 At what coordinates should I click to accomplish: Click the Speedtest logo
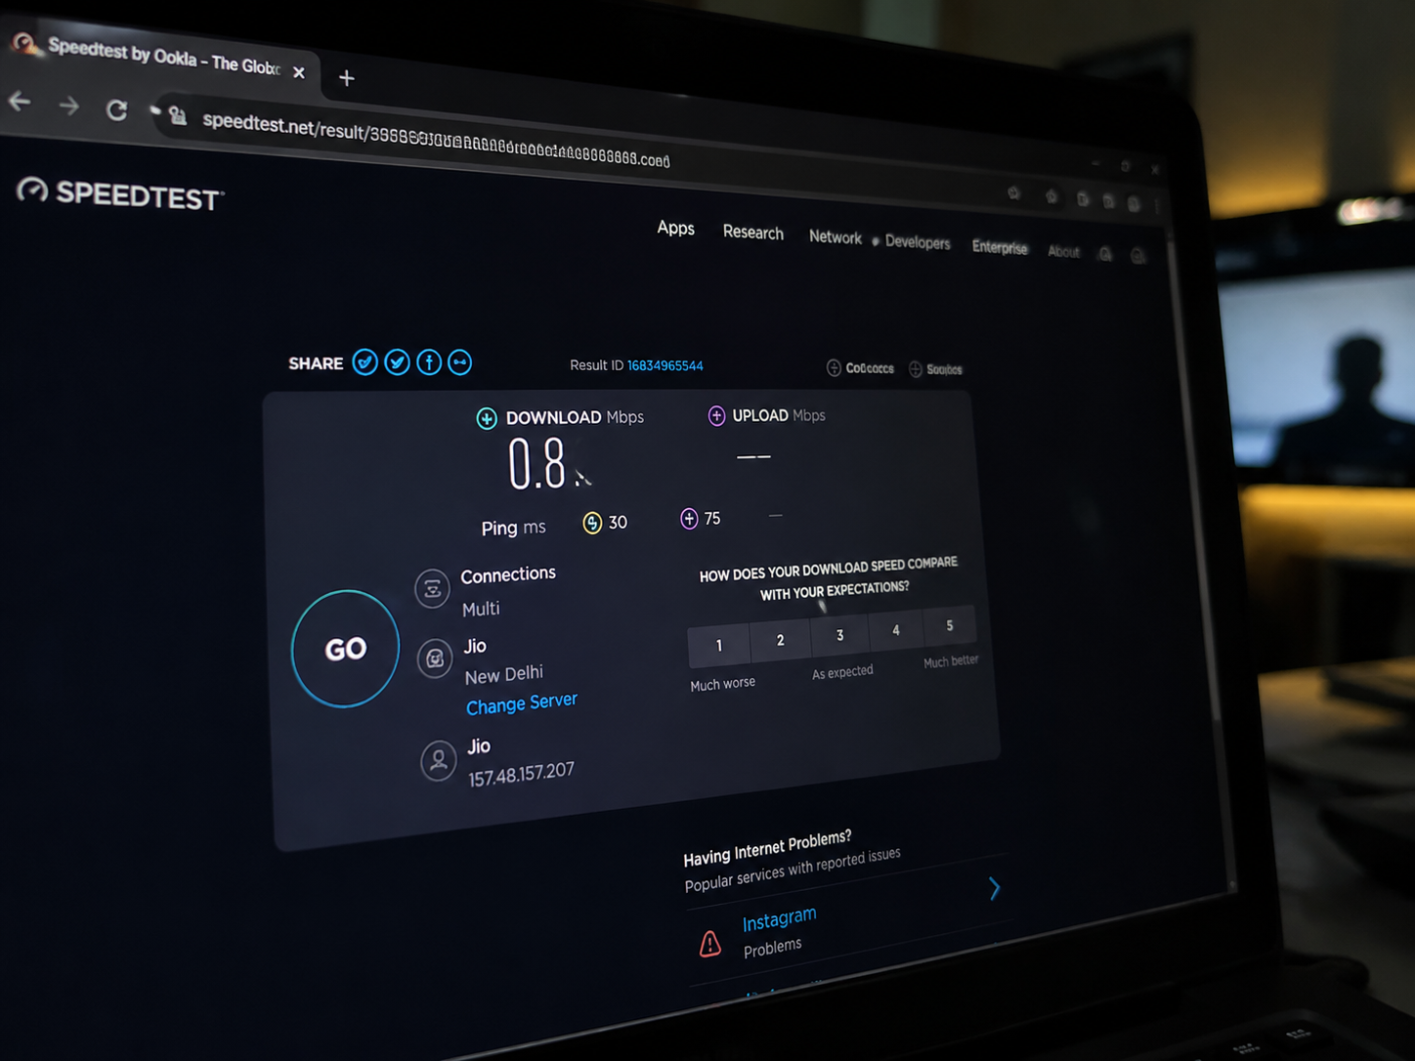(120, 193)
